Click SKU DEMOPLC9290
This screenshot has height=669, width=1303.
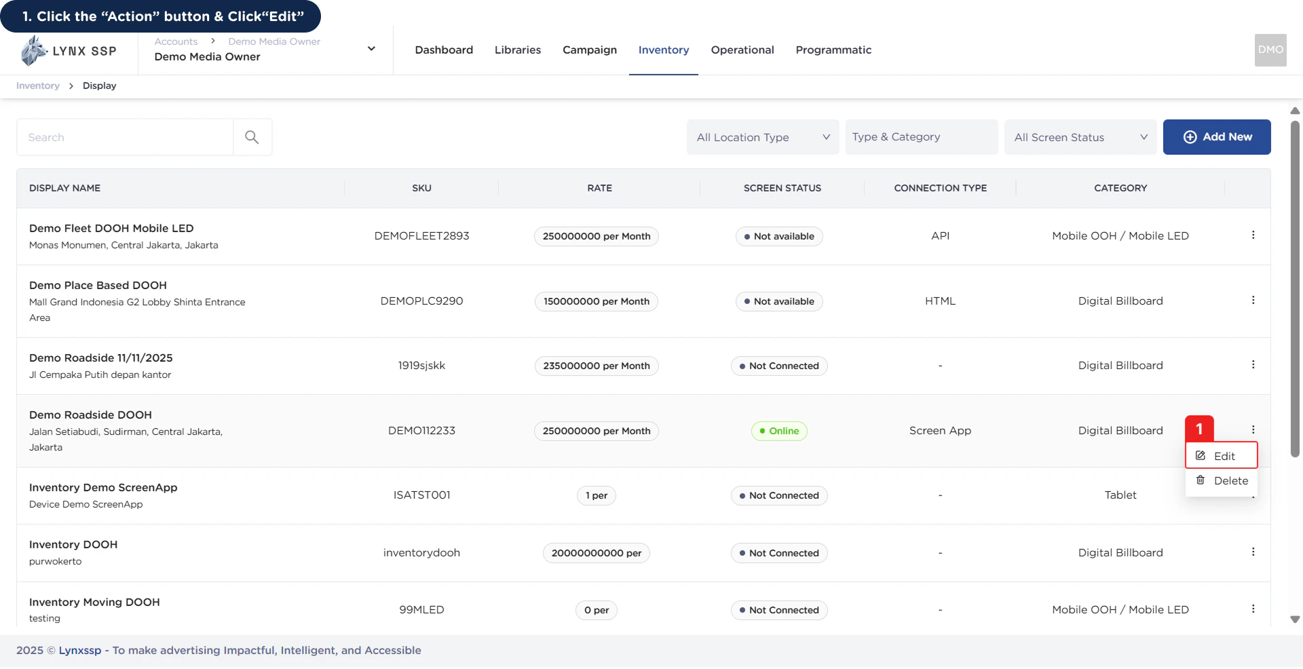(x=421, y=301)
